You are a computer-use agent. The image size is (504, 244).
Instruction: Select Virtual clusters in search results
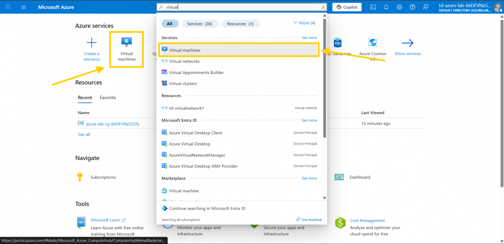[239, 84]
